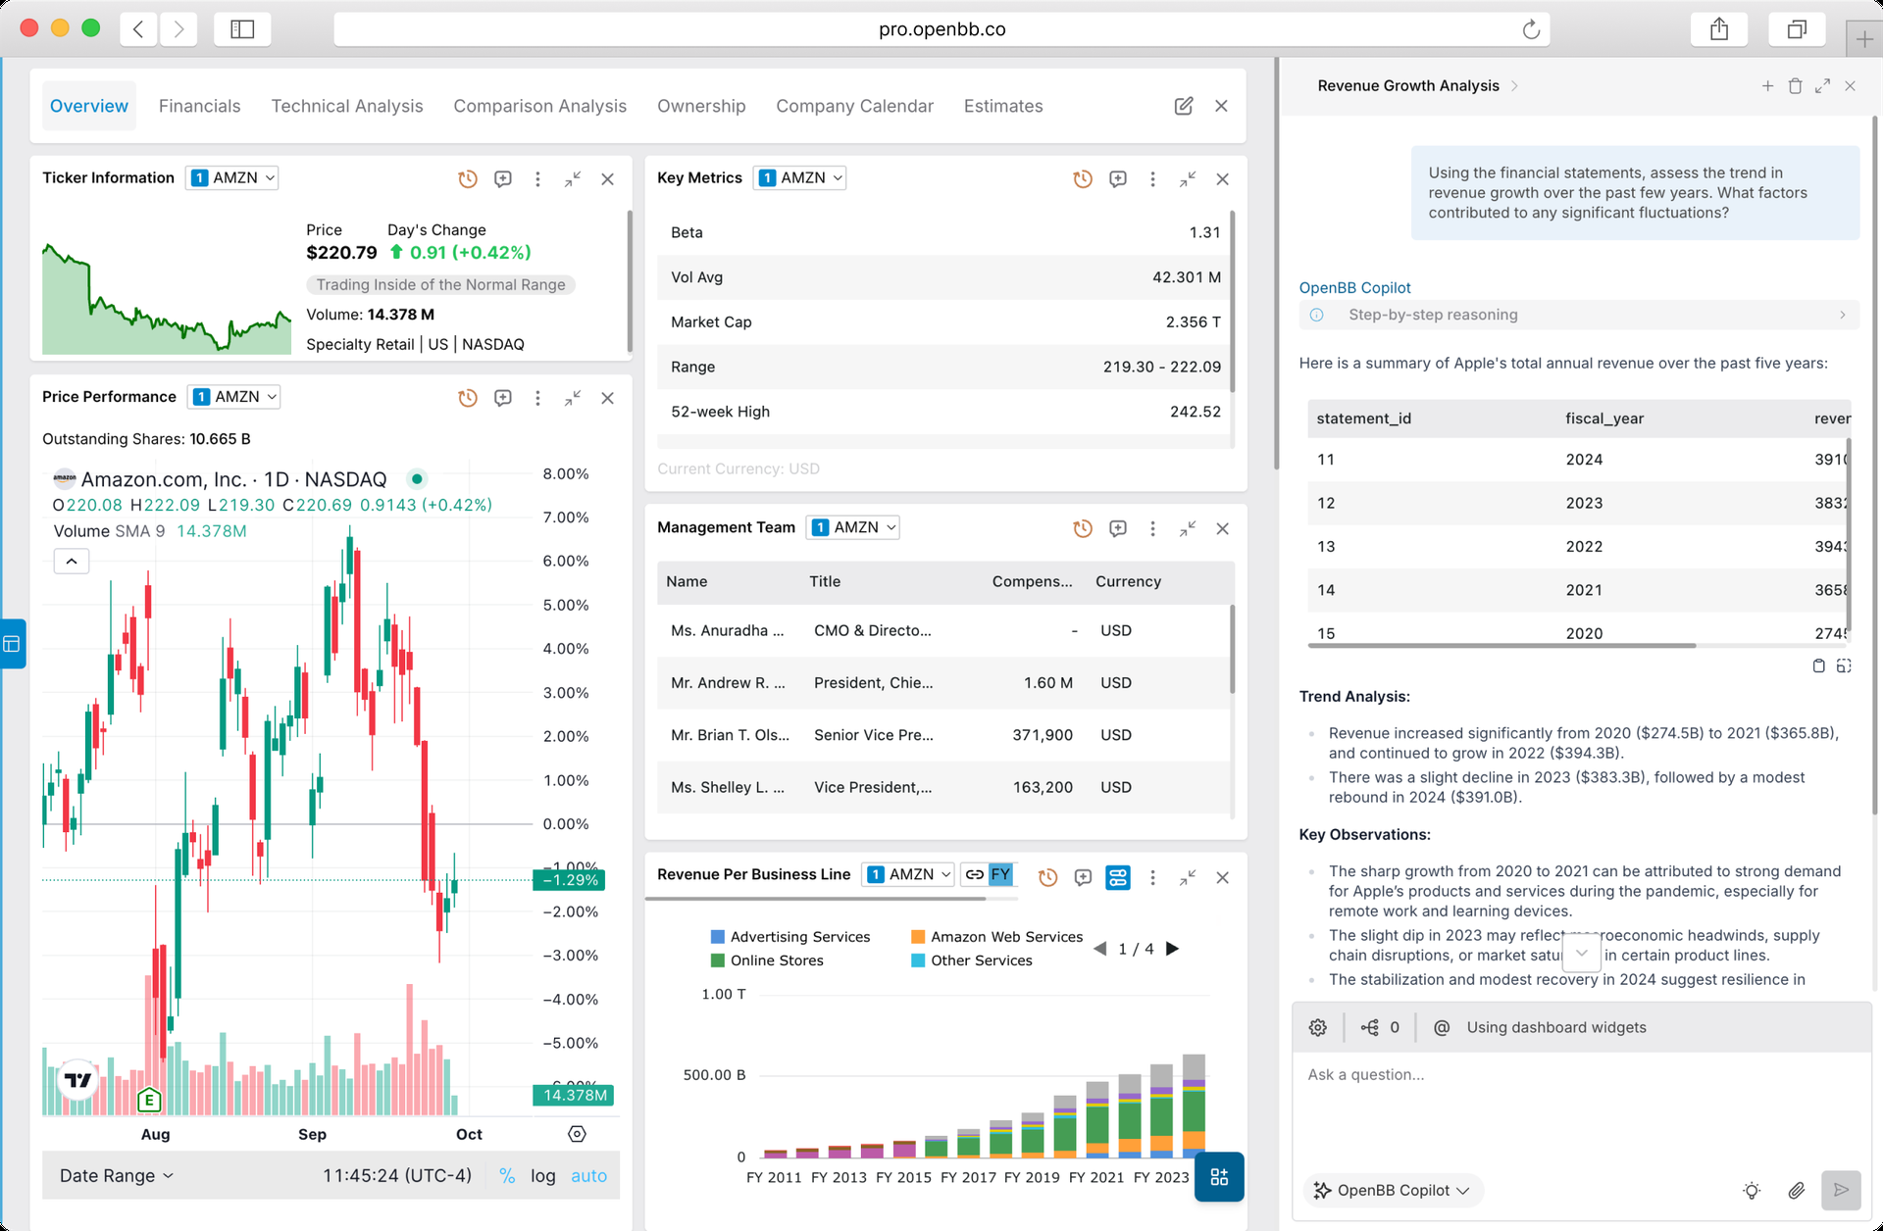Click the TradingView logo on chart
Screen dimensions: 1883x1231
(78, 1080)
